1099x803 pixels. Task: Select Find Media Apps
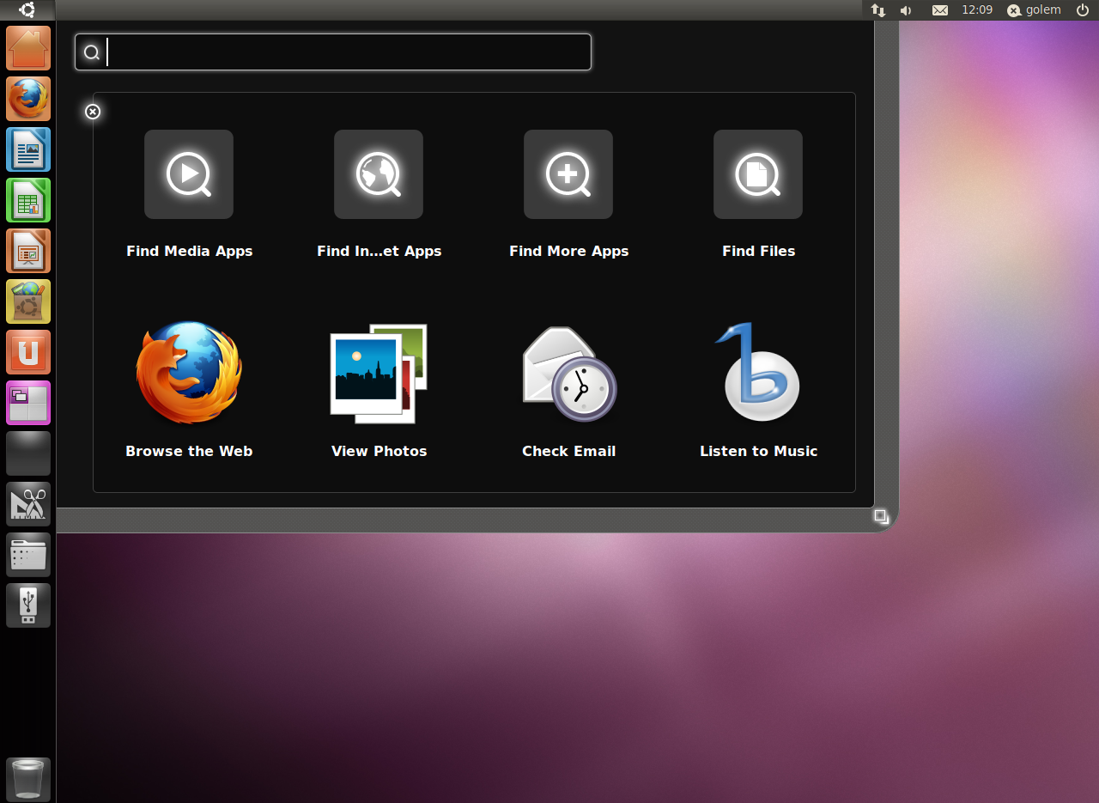189,174
